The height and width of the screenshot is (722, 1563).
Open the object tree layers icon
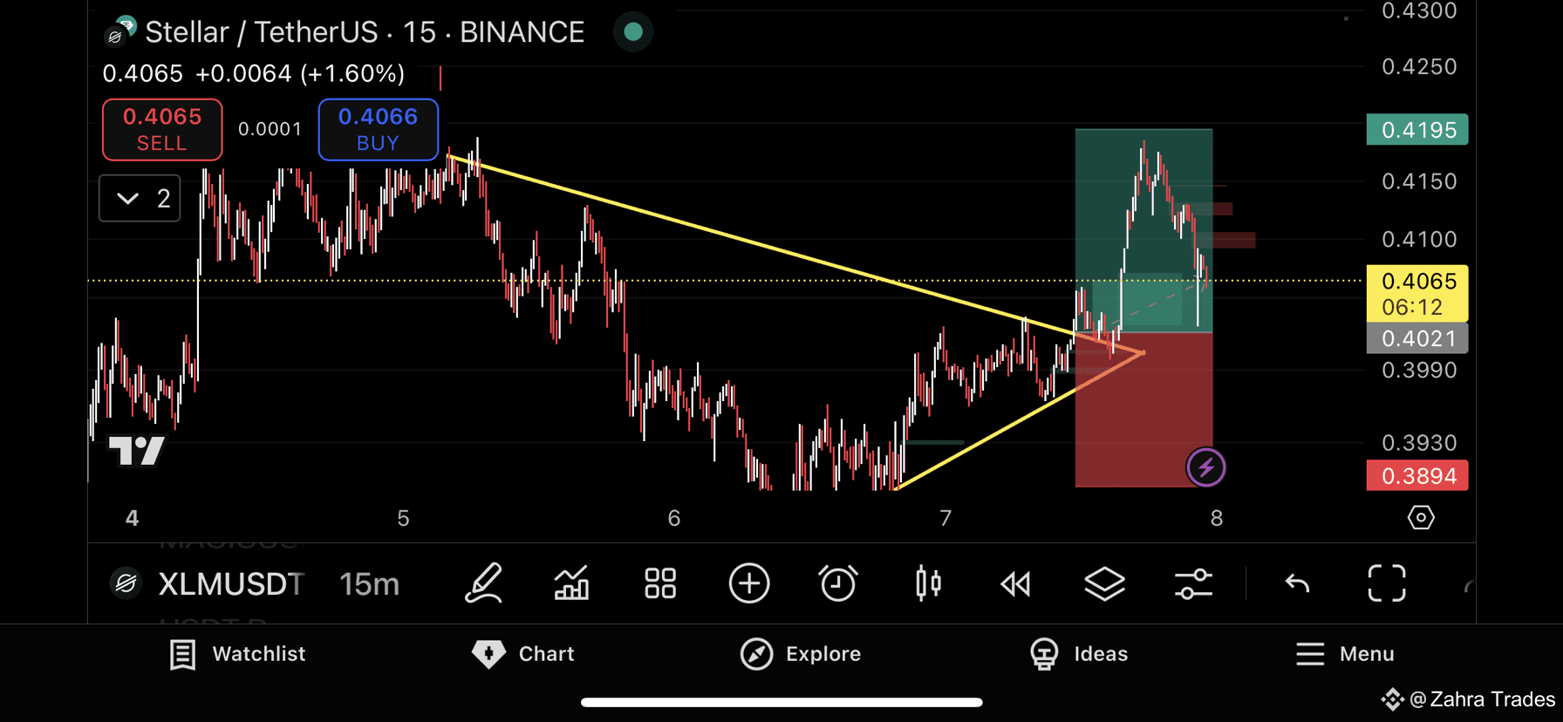[x=1104, y=583]
